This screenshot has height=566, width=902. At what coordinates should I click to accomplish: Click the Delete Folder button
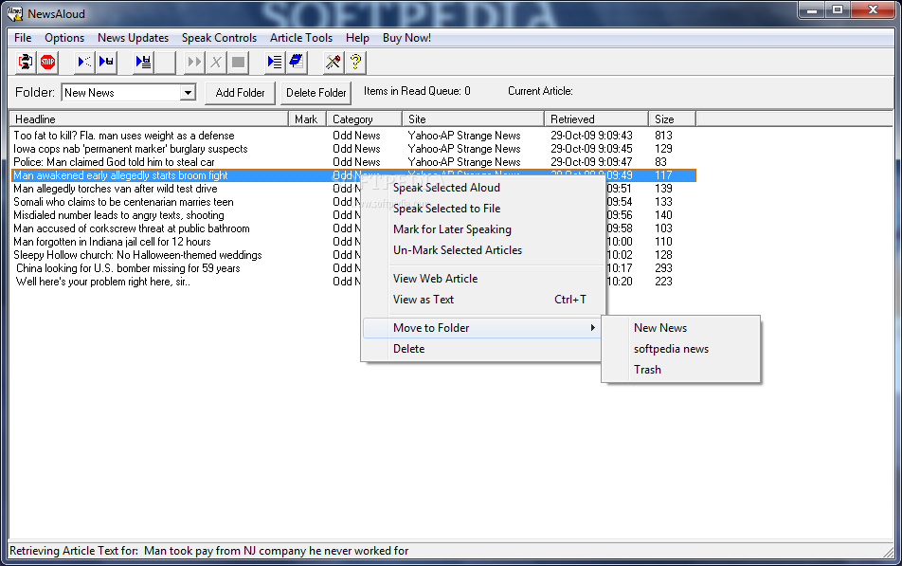[x=316, y=93]
